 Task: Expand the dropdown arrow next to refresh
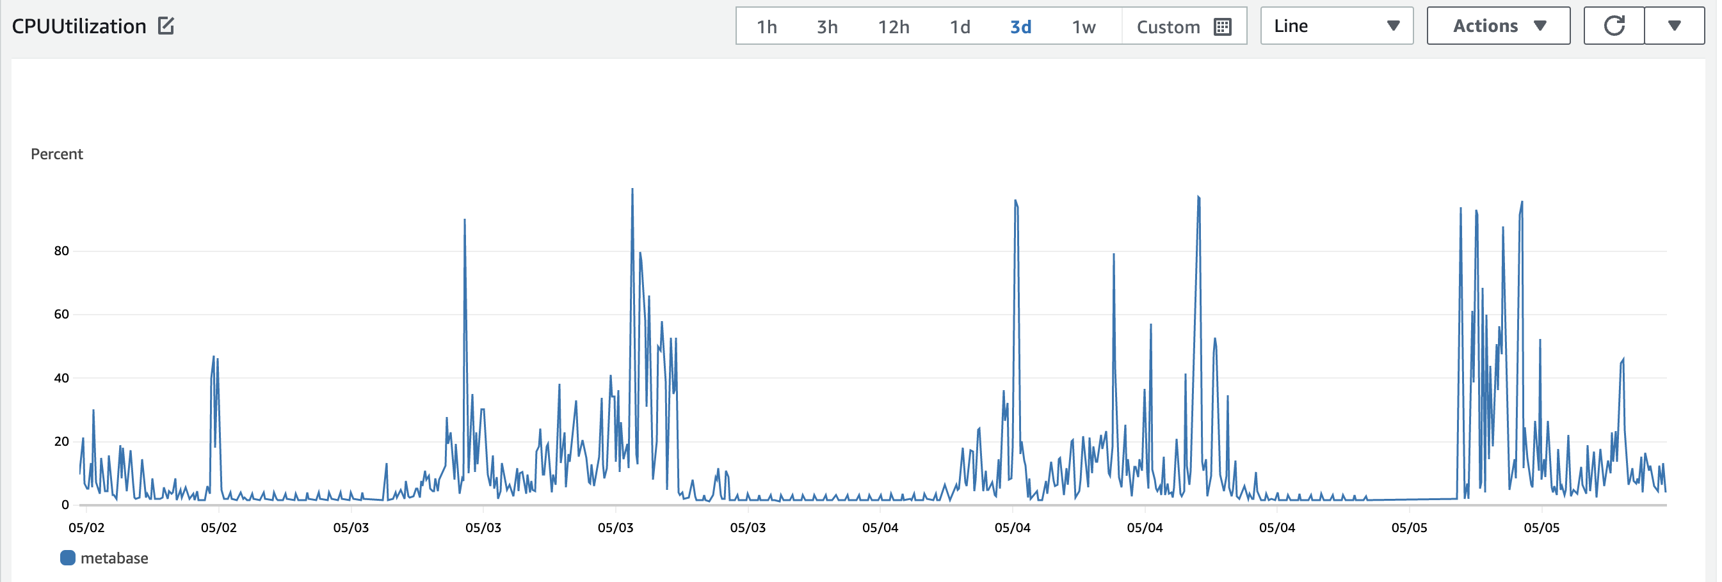(x=1675, y=26)
